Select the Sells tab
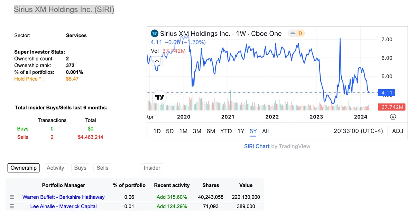415x214 pixels. point(102,168)
